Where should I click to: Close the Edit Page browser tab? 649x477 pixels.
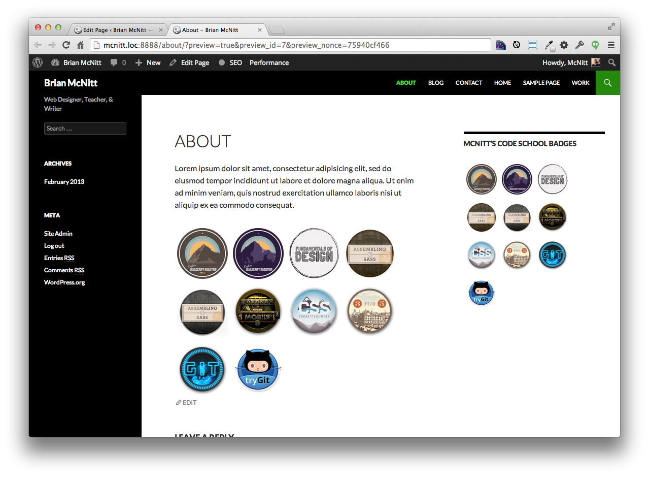coord(160,30)
